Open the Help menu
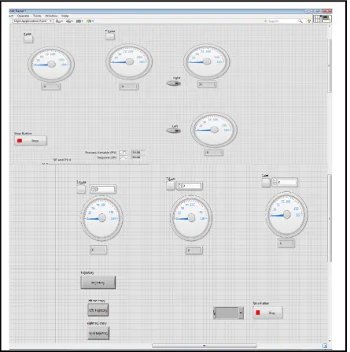 pos(64,16)
